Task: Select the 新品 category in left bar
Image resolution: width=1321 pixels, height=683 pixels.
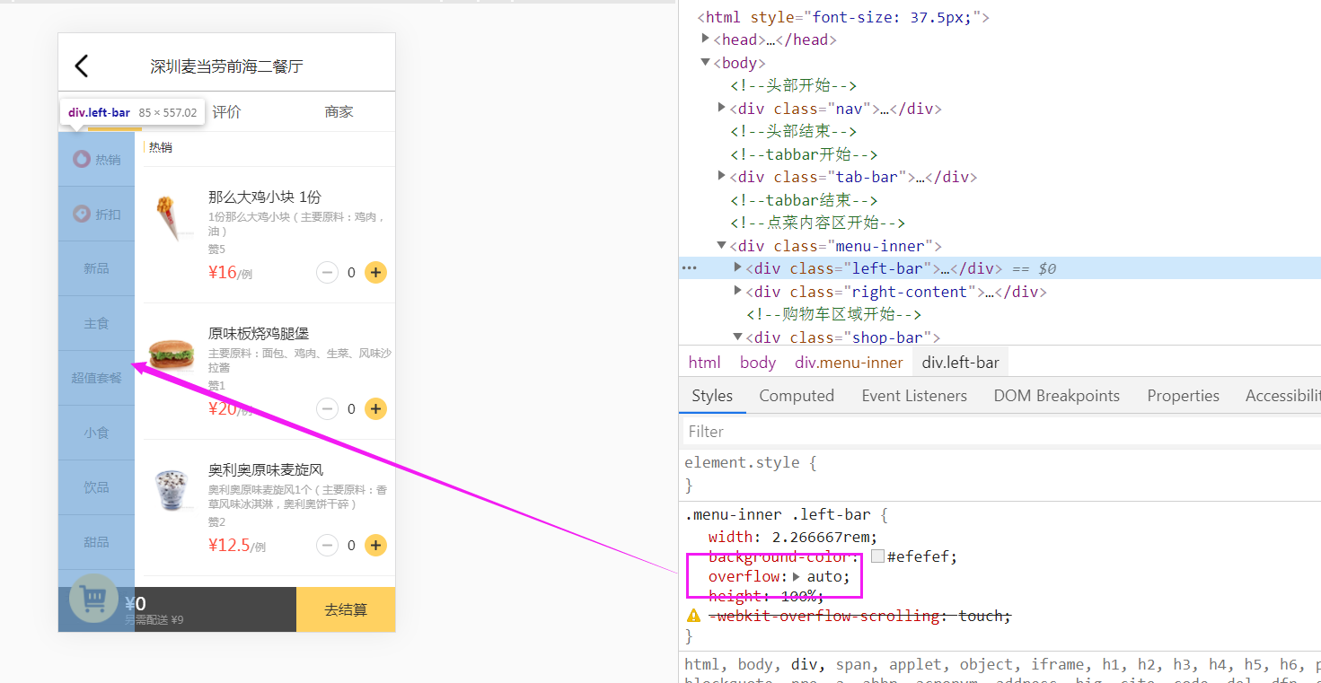Action: click(x=96, y=268)
